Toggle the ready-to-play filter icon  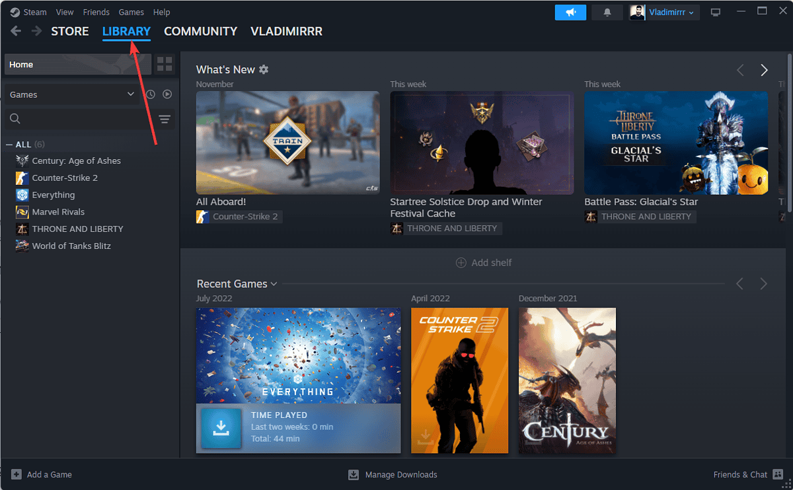click(x=167, y=94)
